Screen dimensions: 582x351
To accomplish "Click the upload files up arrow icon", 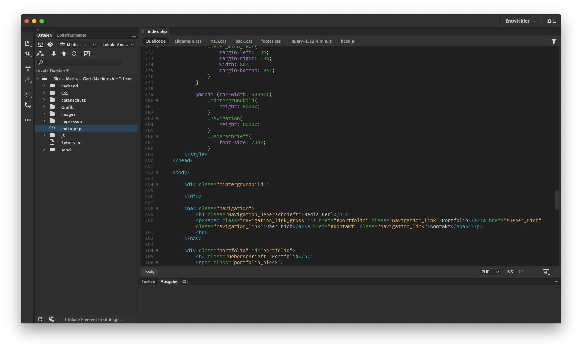I will [x=64, y=54].
